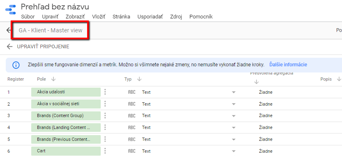Expand type dropdown for Cart row
Image resolution: width=342 pixels, height=156 pixels.
233,151
